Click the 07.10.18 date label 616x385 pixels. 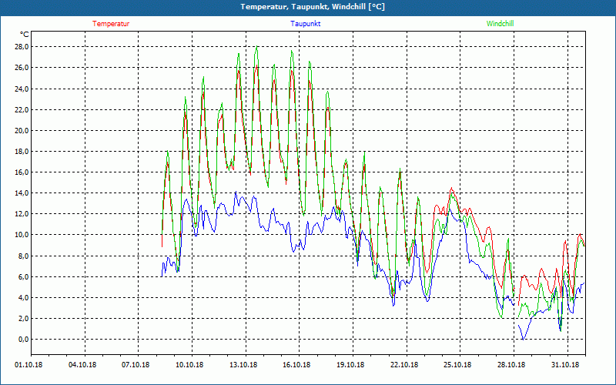click(136, 365)
